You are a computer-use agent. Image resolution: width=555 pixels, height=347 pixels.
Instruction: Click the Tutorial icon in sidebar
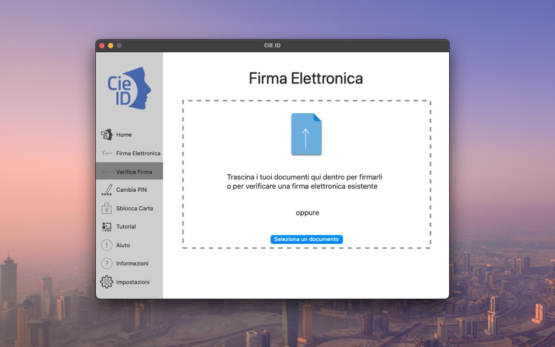(x=106, y=227)
